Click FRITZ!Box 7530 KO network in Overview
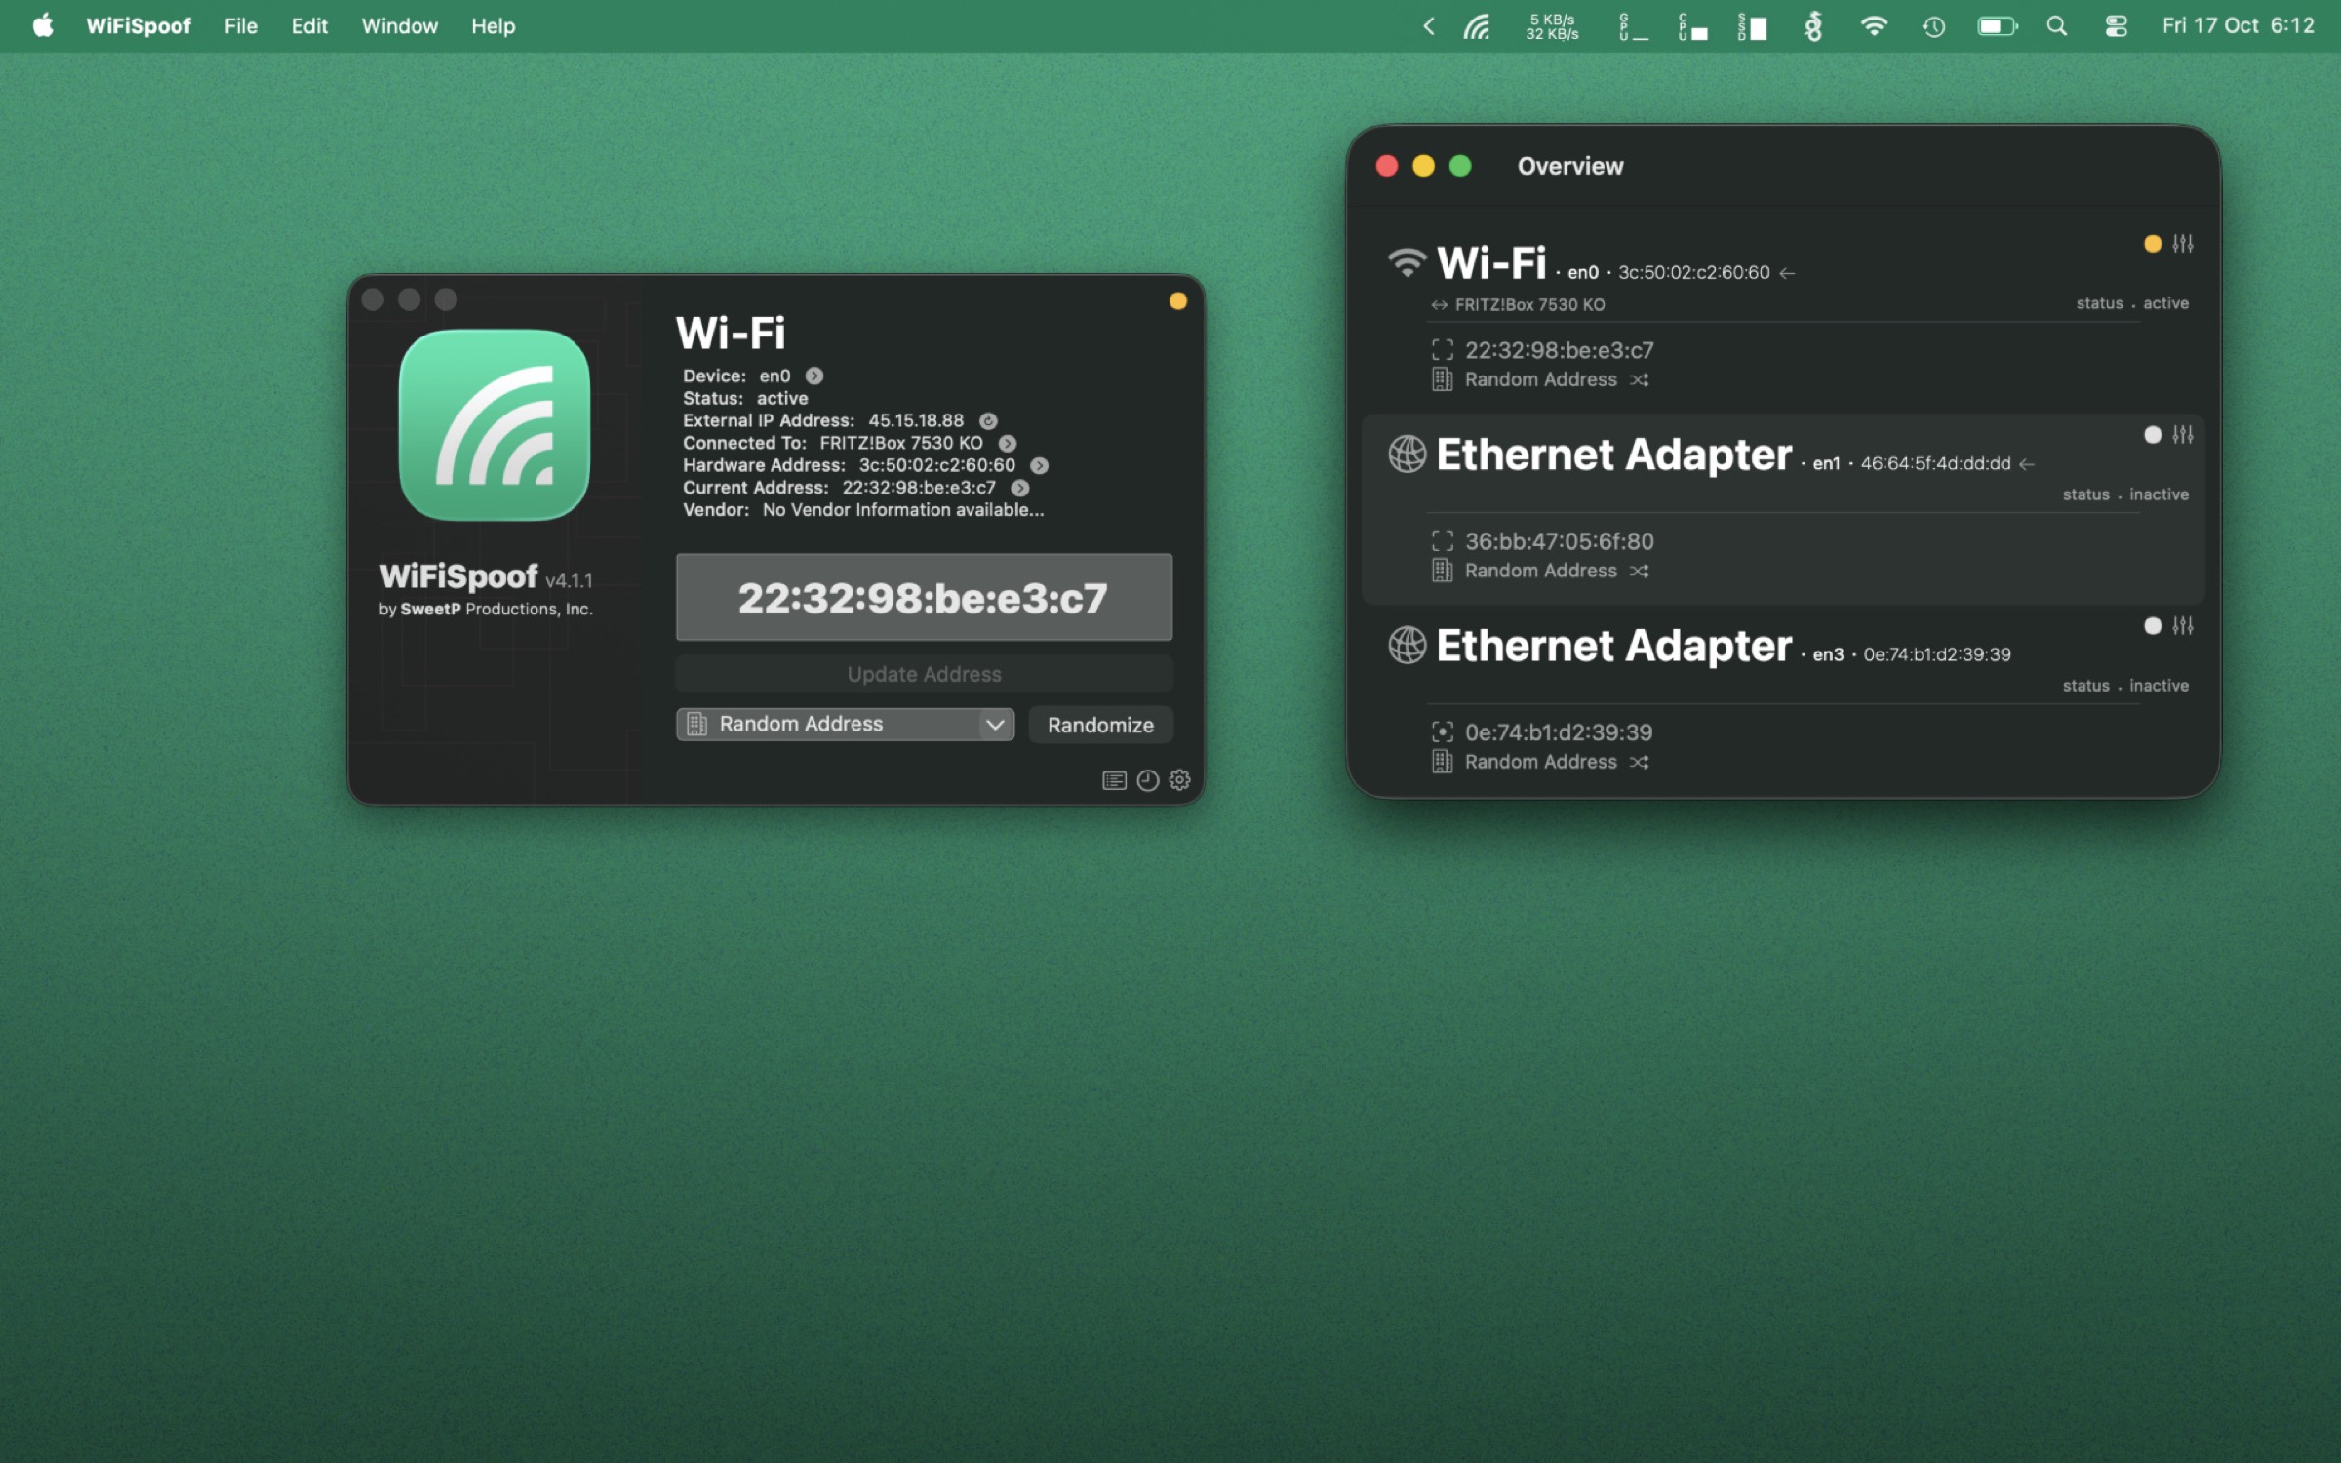The width and height of the screenshot is (2341, 1463). [x=1529, y=305]
